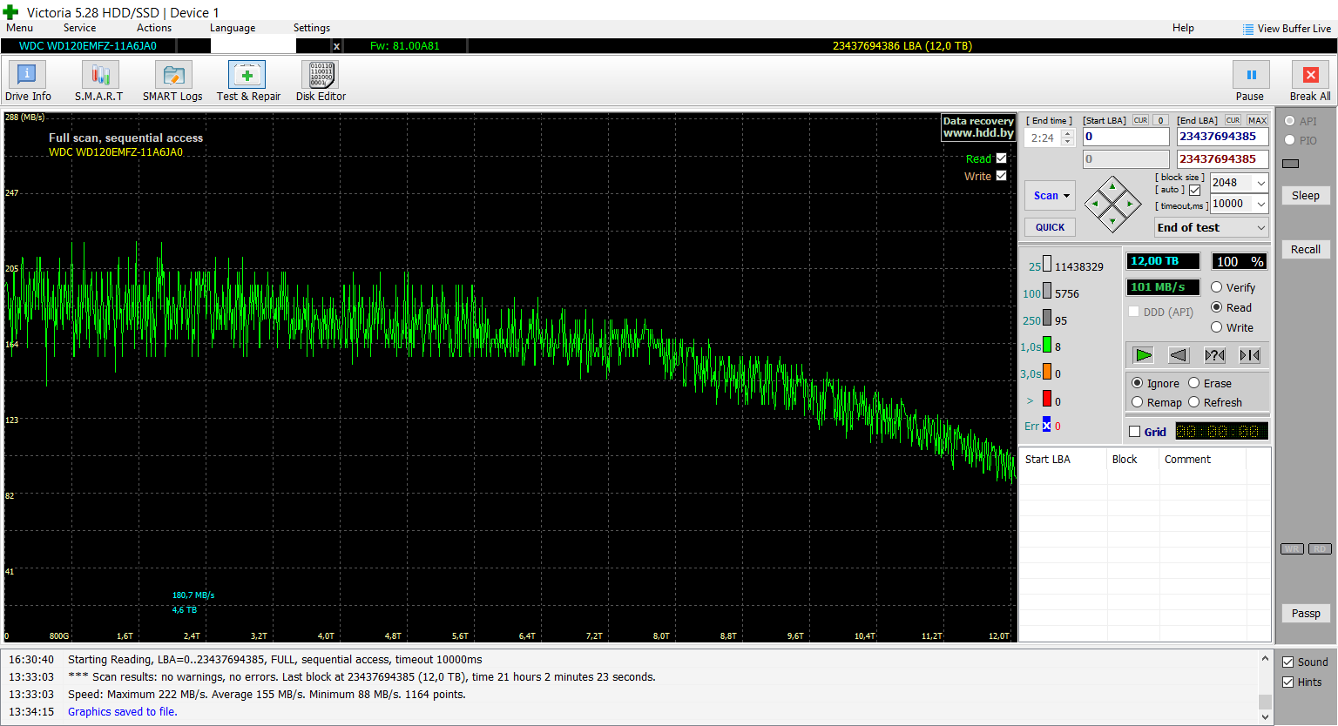Switch to the Test & Repair view

pyautogui.click(x=248, y=81)
